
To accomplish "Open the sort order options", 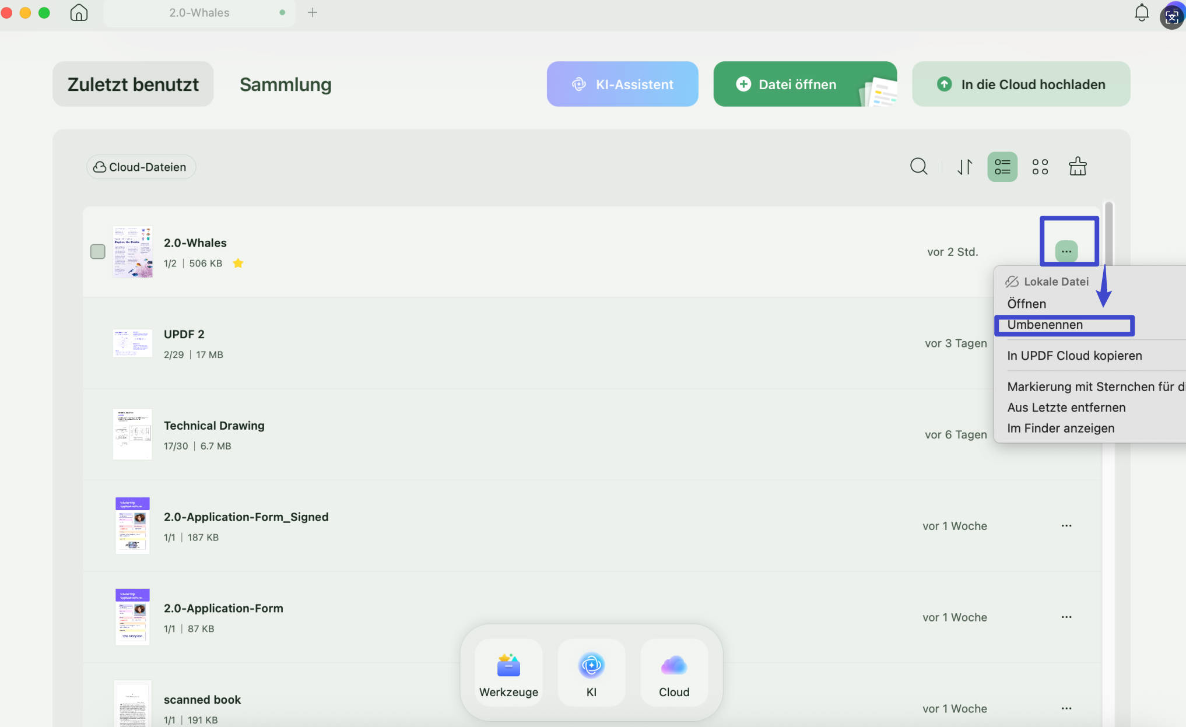I will (x=964, y=167).
